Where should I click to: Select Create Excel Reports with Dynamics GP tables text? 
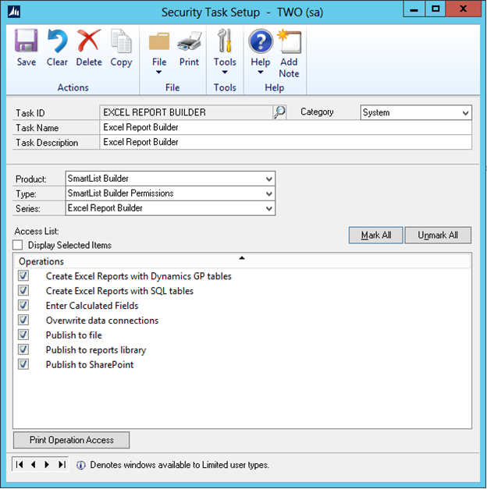[139, 276]
